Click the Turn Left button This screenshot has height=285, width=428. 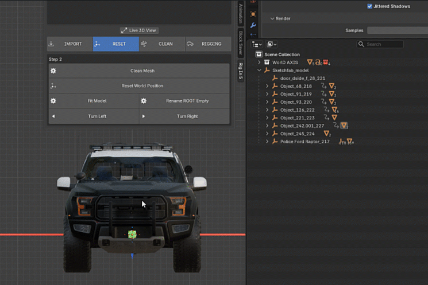coord(94,116)
